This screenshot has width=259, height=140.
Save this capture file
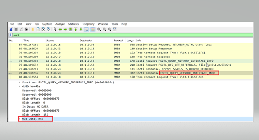click(38, 29)
